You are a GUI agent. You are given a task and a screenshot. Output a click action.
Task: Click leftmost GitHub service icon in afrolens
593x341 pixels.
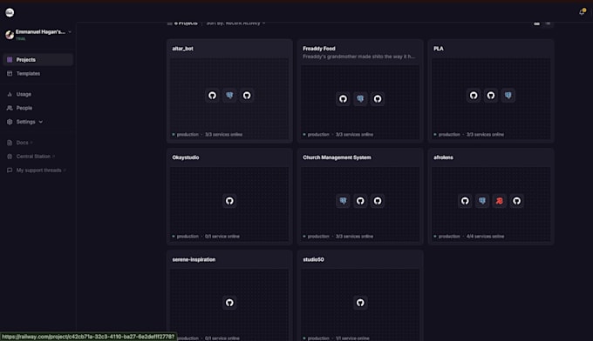pos(465,201)
